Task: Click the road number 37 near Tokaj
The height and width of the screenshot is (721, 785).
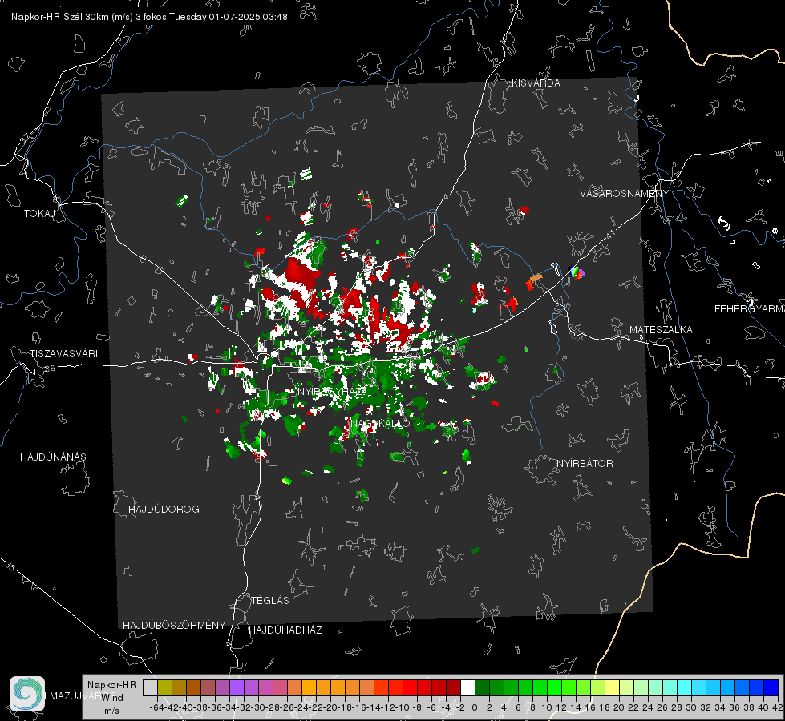Action: pos(26,137)
